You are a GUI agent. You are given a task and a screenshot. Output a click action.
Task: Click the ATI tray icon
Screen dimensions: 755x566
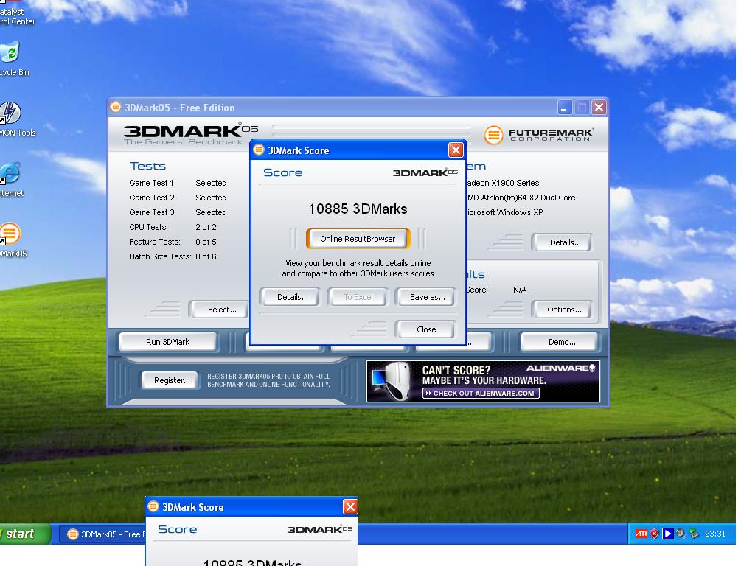[641, 534]
